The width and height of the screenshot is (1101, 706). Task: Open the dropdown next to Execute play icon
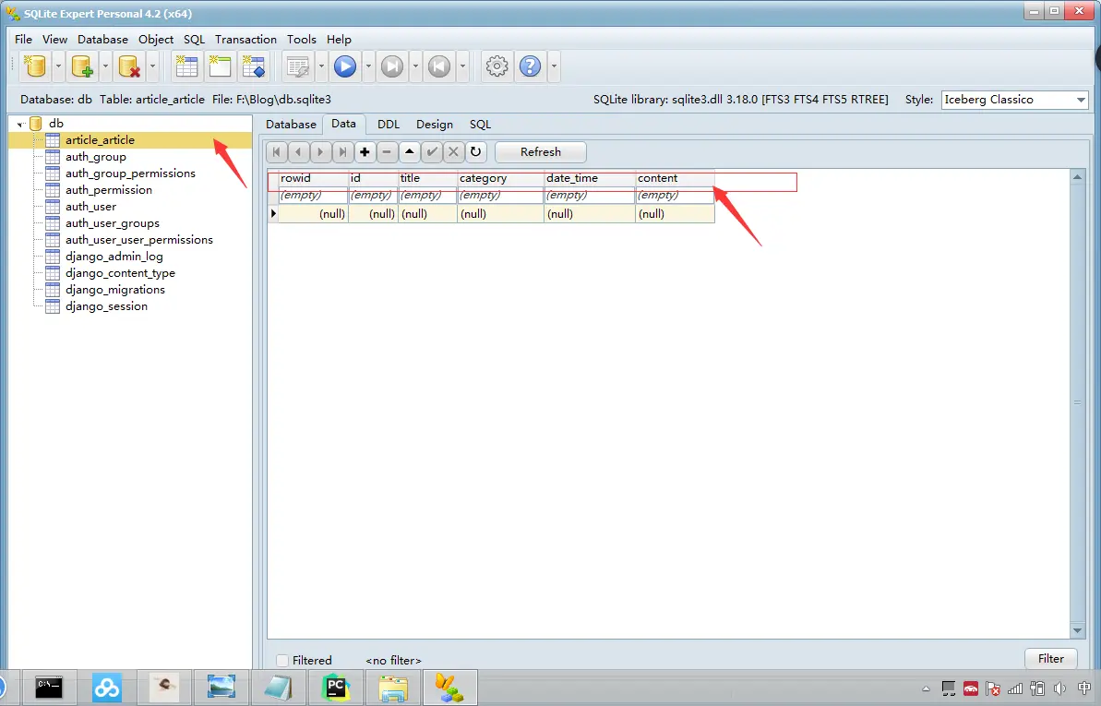tap(368, 66)
